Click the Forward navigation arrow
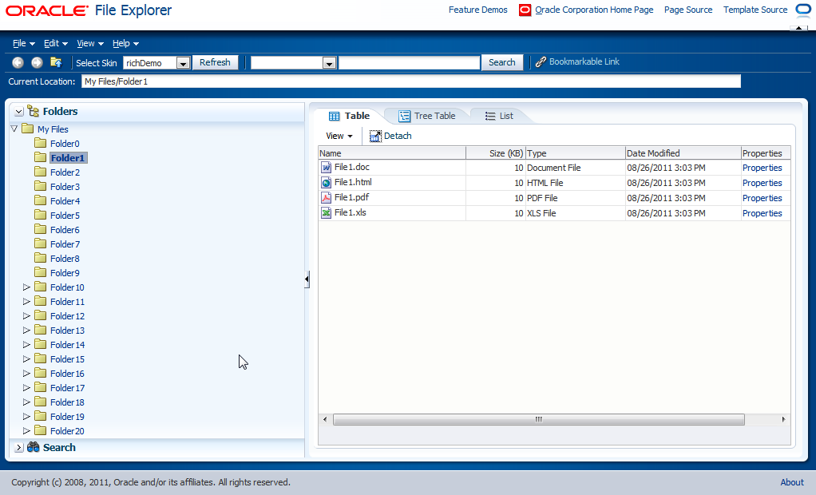Screen dimensions: 816x495 [36, 61]
